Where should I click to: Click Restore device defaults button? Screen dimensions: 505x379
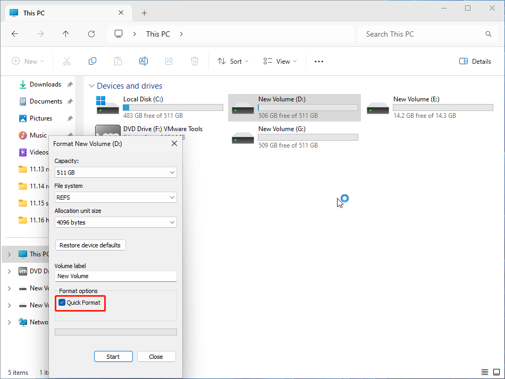tap(90, 245)
